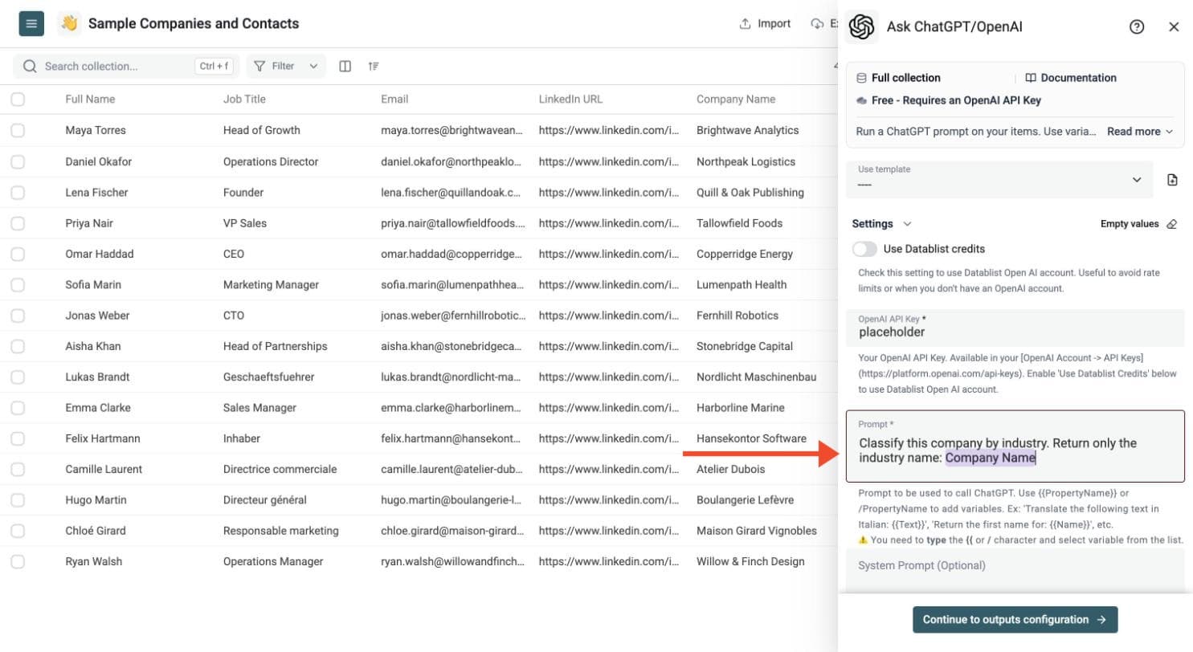Click the Empty values eraser icon
Screen dimensions: 1193x652
pyautogui.click(x=1171, y=224)
